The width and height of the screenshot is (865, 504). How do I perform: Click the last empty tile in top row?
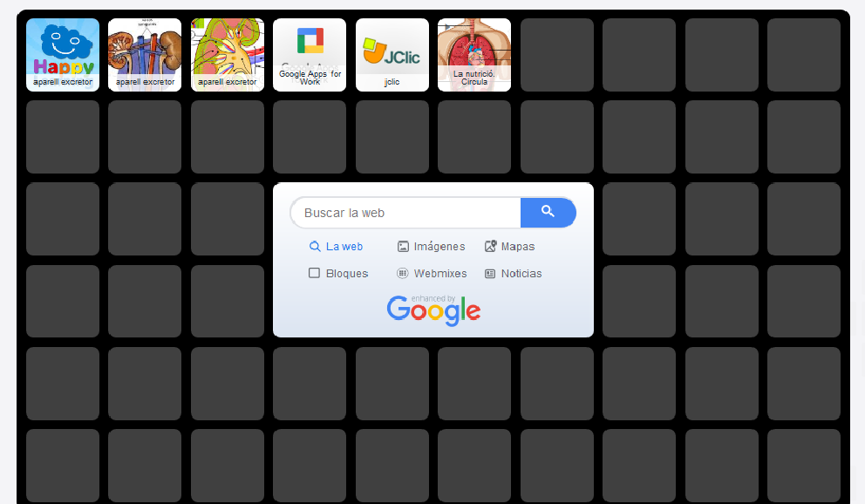pos(804,55)
